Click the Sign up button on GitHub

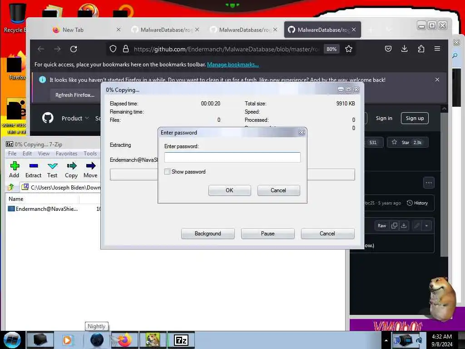[415, 118]
